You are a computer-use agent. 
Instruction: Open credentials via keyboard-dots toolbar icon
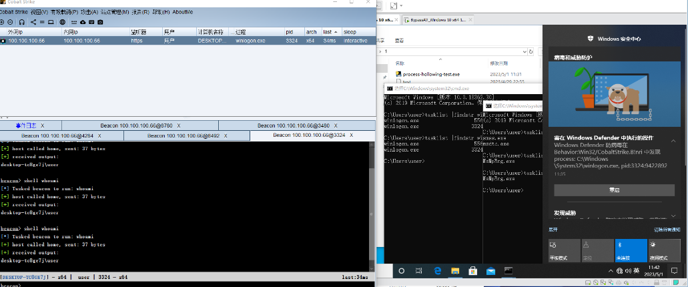pyautogui.click(x=74, y=22)
